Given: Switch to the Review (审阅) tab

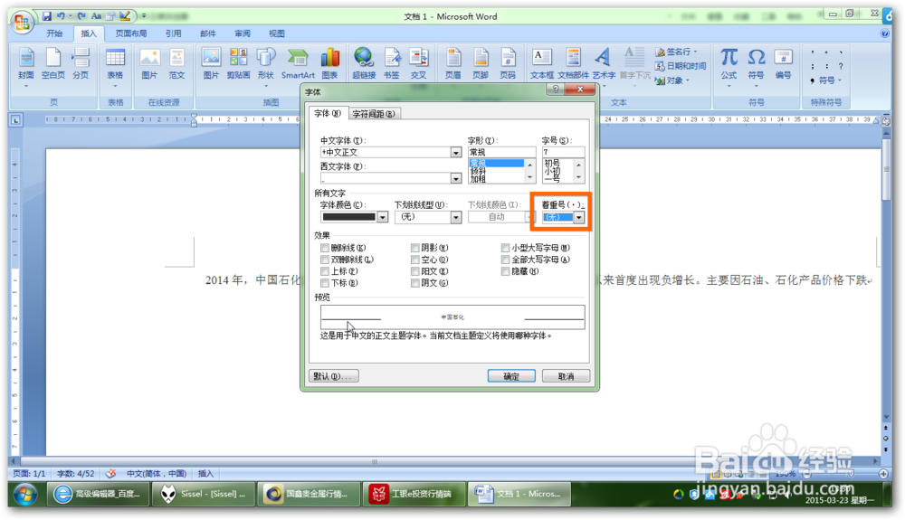Looking at the screenshot, I should (x=243, y=33).
